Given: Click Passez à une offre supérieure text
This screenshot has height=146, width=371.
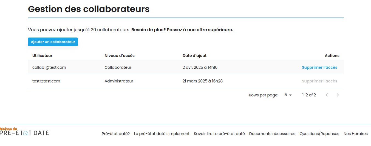Looking at the screenshot, I should 200,30.
